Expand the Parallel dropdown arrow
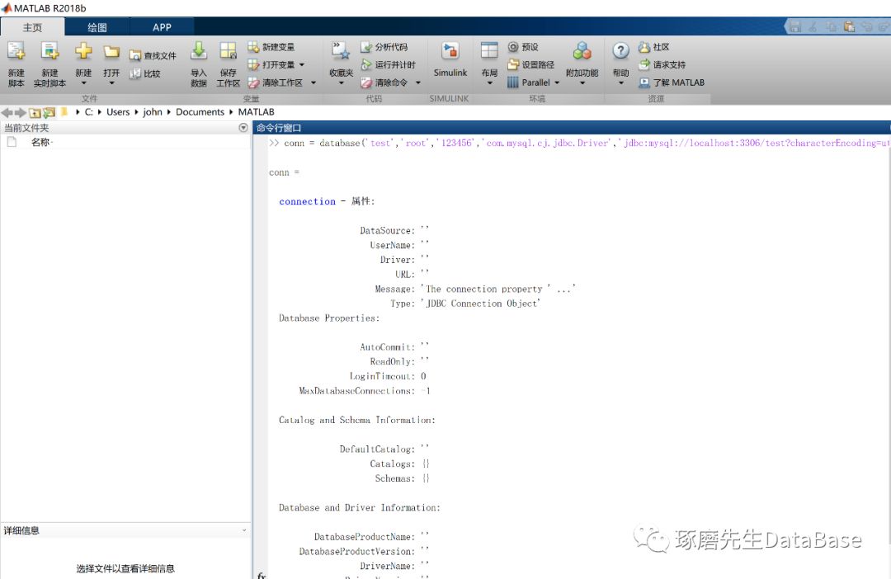891x579 pixels. pyautogui.click(x=557, y=82)
